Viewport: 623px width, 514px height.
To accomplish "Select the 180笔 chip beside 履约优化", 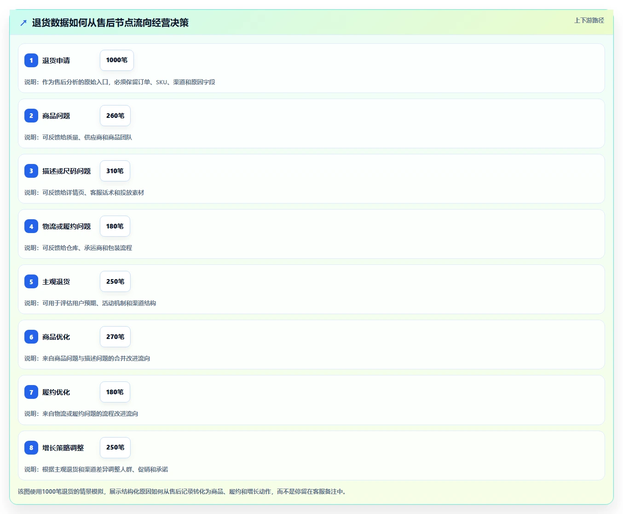I will (115, 392).
